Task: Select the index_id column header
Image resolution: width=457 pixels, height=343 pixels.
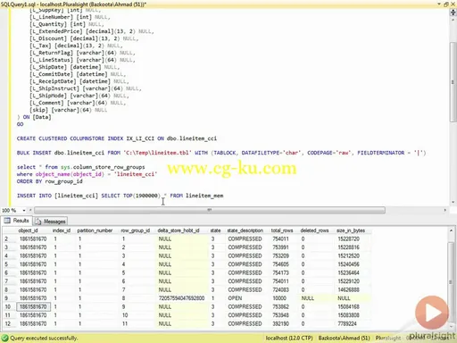Action: click(x=62, y=230)
